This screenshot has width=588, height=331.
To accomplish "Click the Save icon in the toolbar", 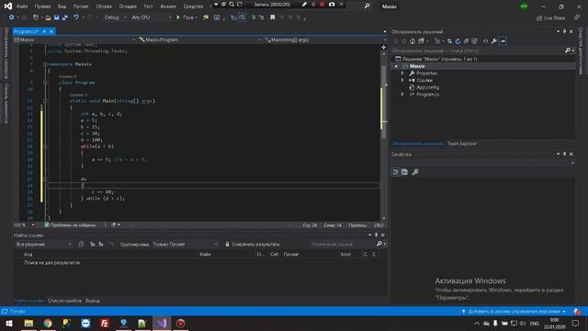I will [x=56, y=17].
